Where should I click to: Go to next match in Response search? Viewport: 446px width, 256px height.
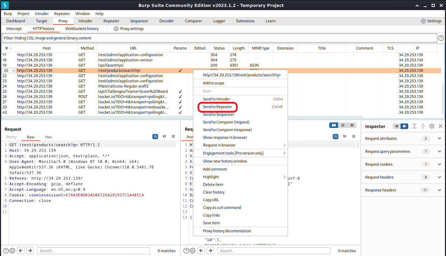click(210, 250)
